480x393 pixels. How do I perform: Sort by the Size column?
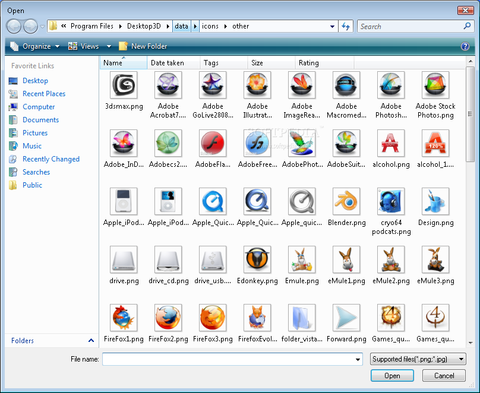[271, 63]
